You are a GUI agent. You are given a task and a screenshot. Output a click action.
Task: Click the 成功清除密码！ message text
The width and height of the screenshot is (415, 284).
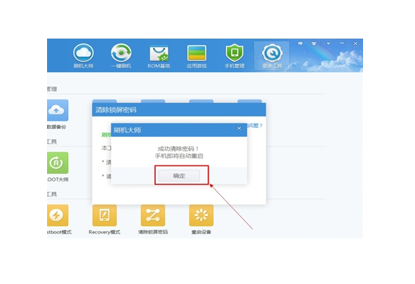[178, 149]
